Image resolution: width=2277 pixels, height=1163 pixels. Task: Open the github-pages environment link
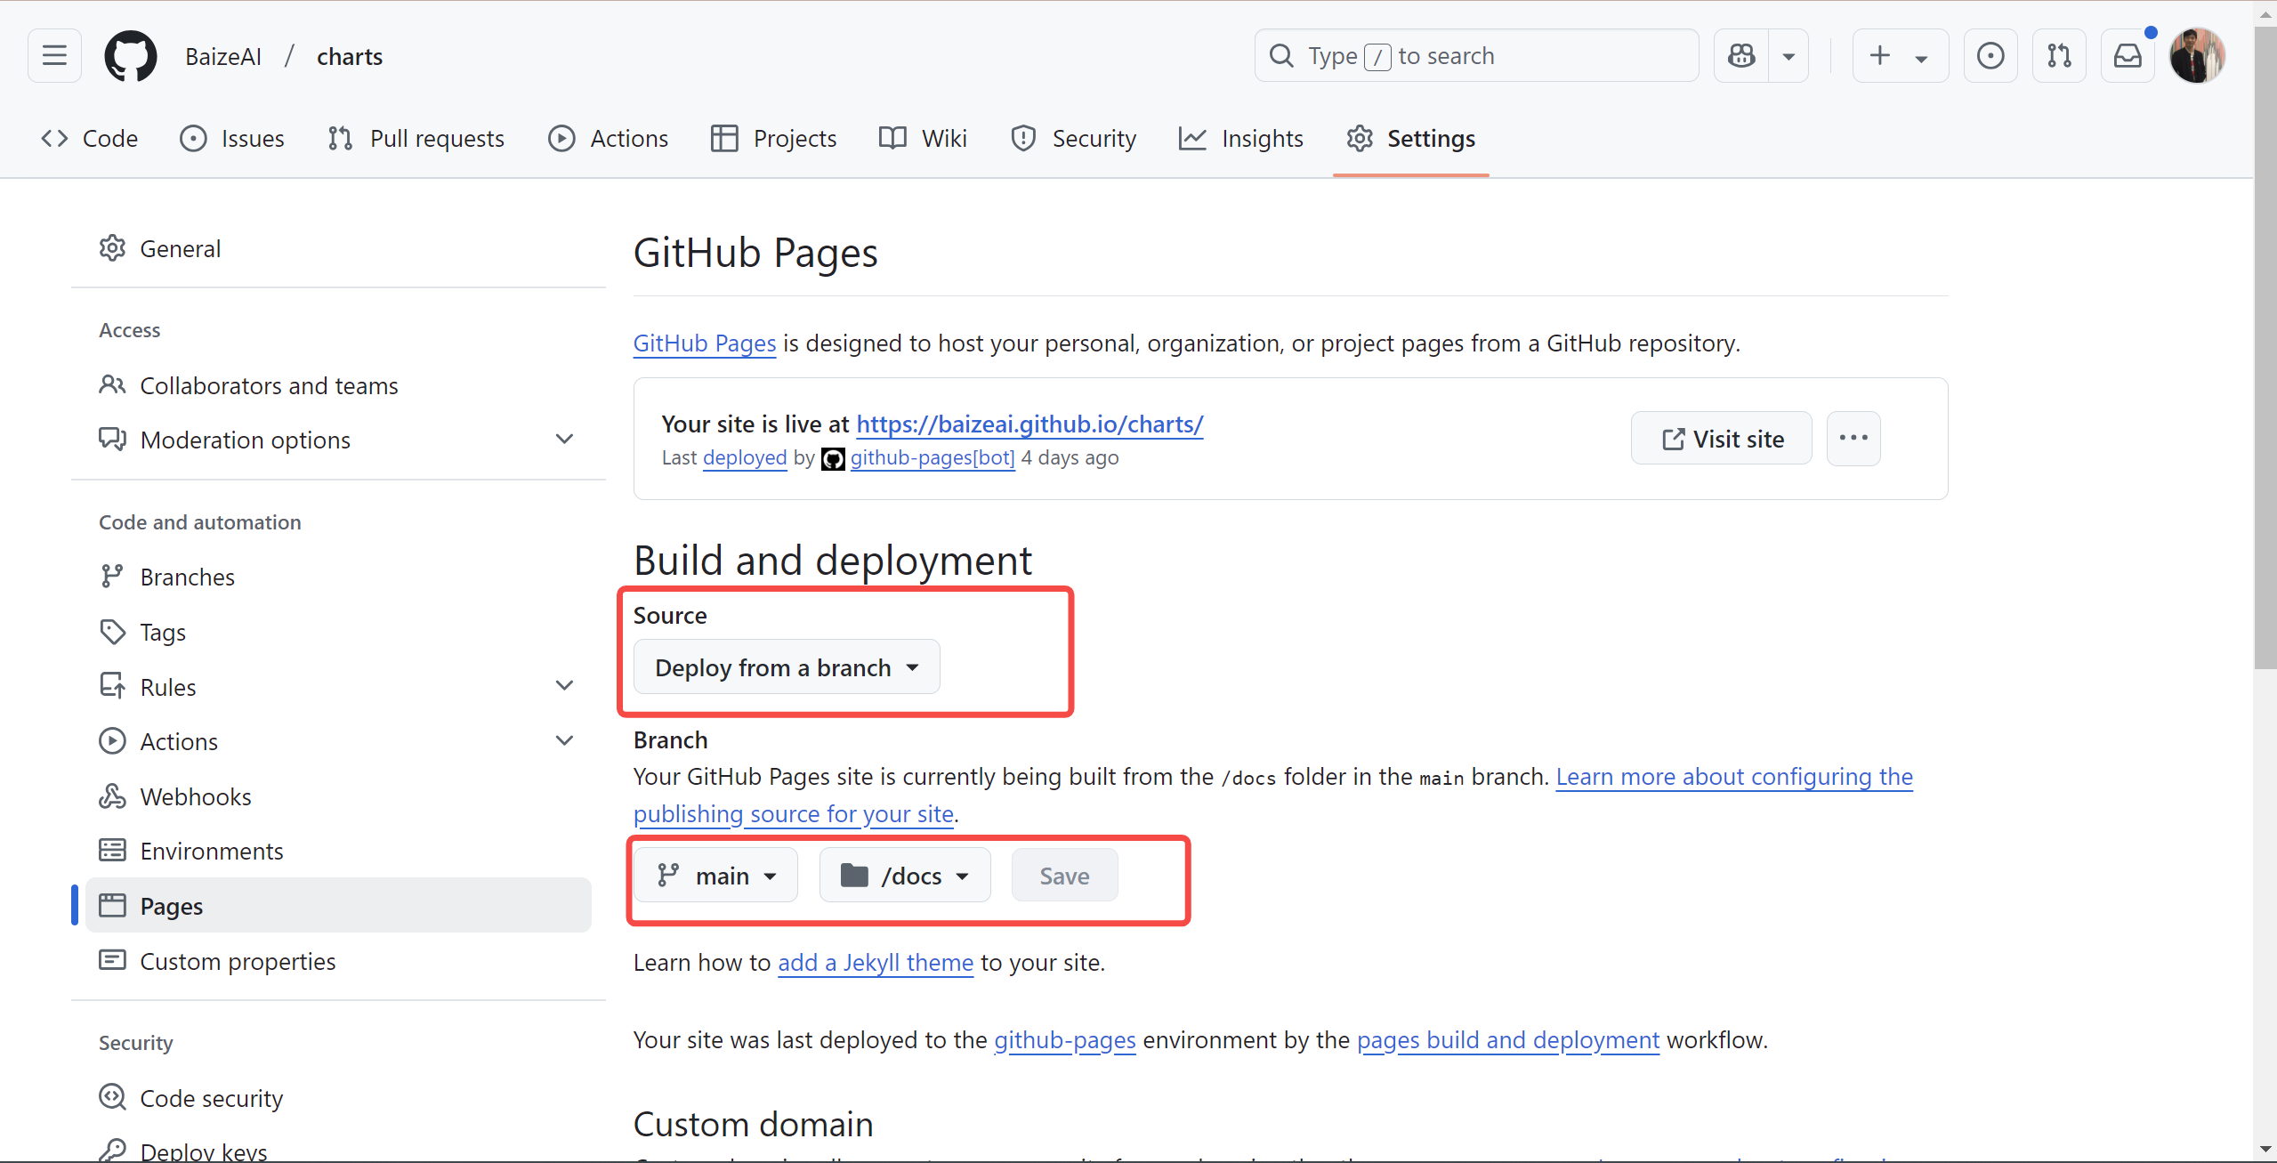[x=1065, y=1040]
